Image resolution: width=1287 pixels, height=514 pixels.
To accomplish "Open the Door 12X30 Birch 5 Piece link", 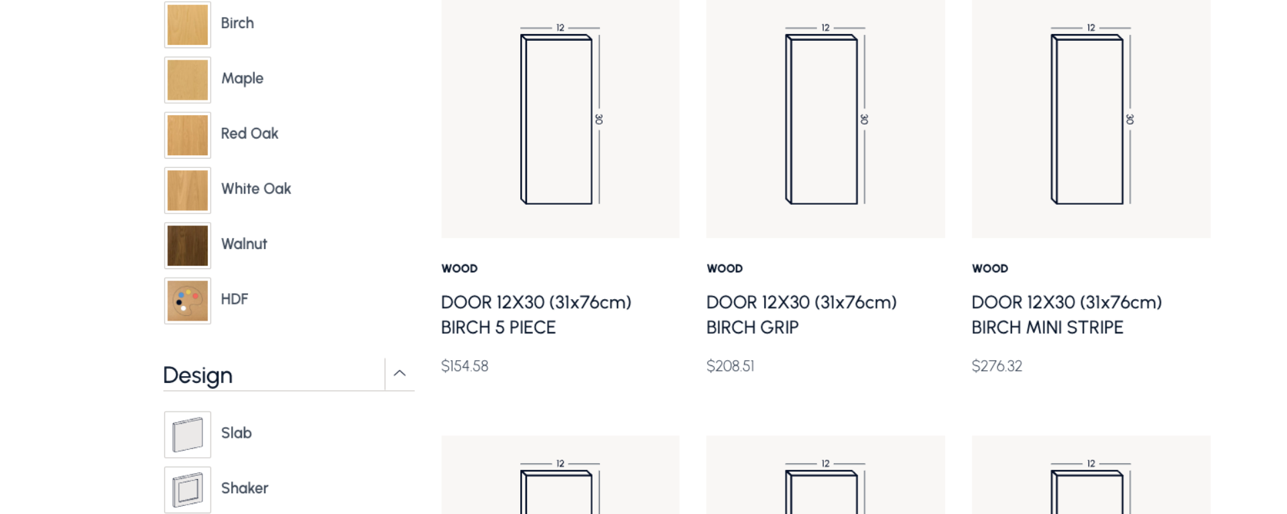I will (536, 315).
